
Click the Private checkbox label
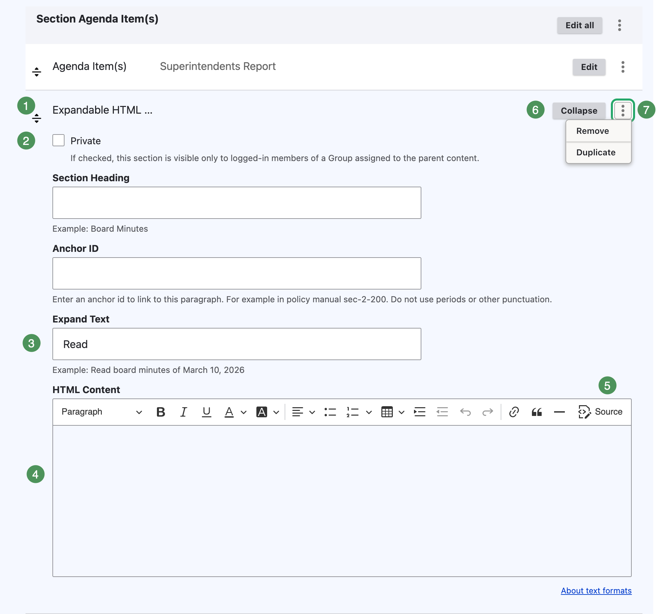pyautogui.click(x=86, y=141)
